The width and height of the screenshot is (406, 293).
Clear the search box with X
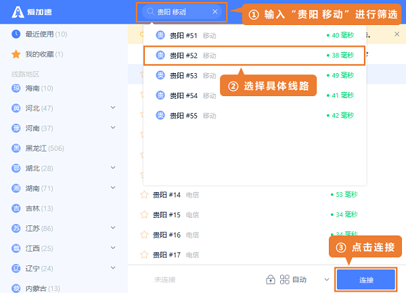(215, 12)
